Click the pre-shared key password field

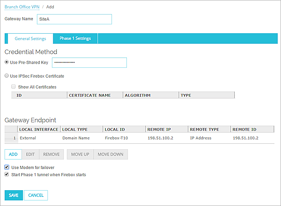click(89, 63)
